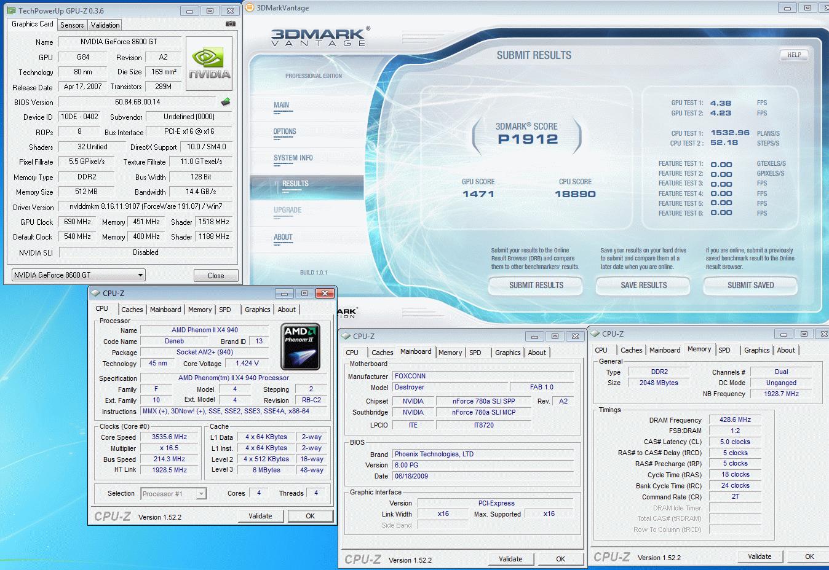Click the Close button in GPU-Z
Image resolution: width=829 pixels, height=570 pixels.
coord(216,275)
